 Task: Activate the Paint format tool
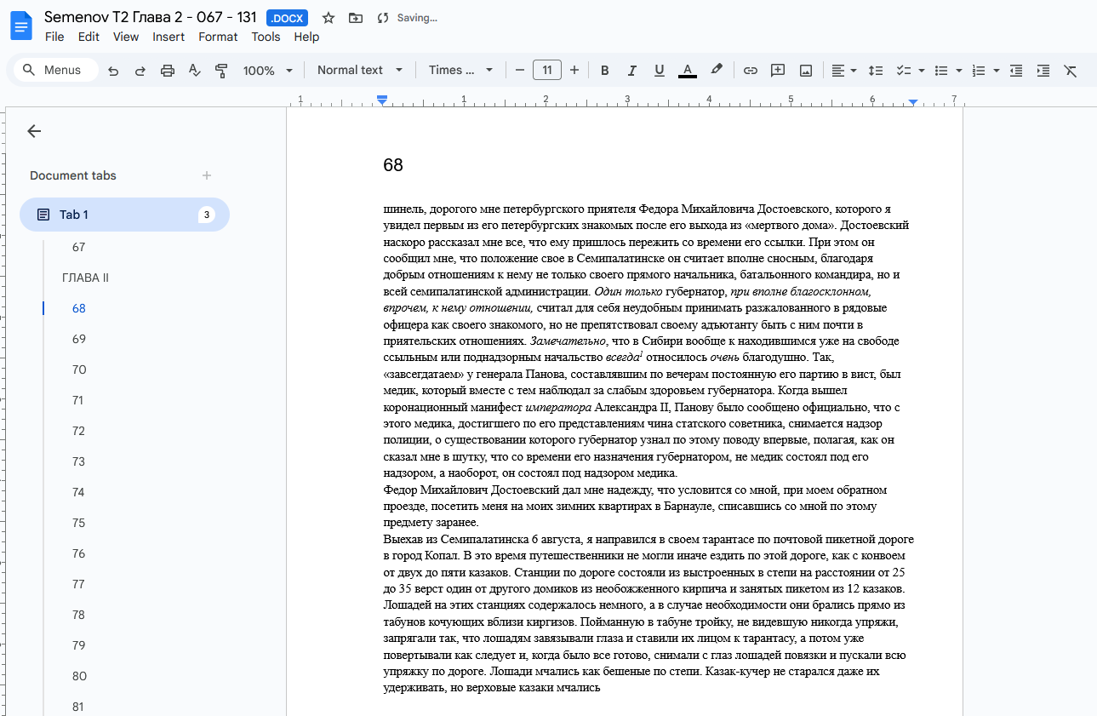click(x=221, y=70)
